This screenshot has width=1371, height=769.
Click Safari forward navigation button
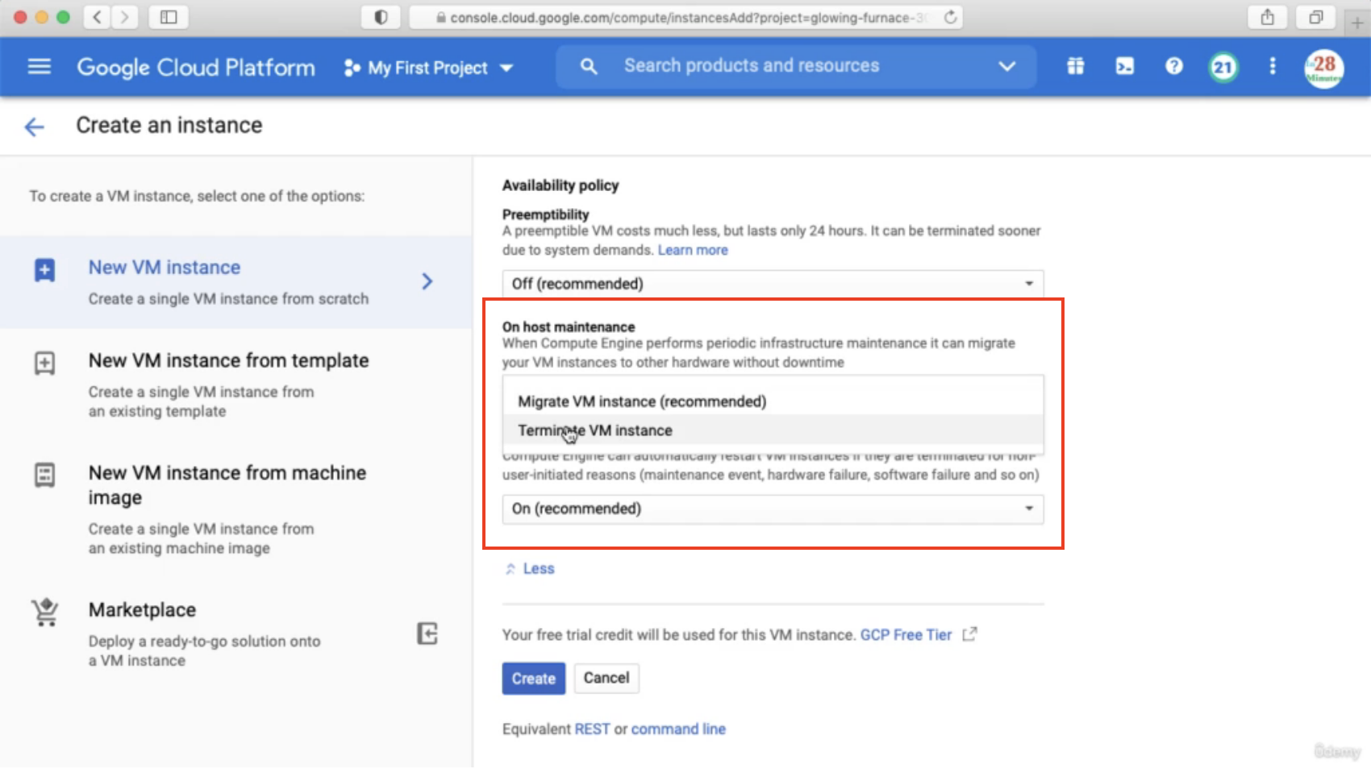[x=124, y=17]
